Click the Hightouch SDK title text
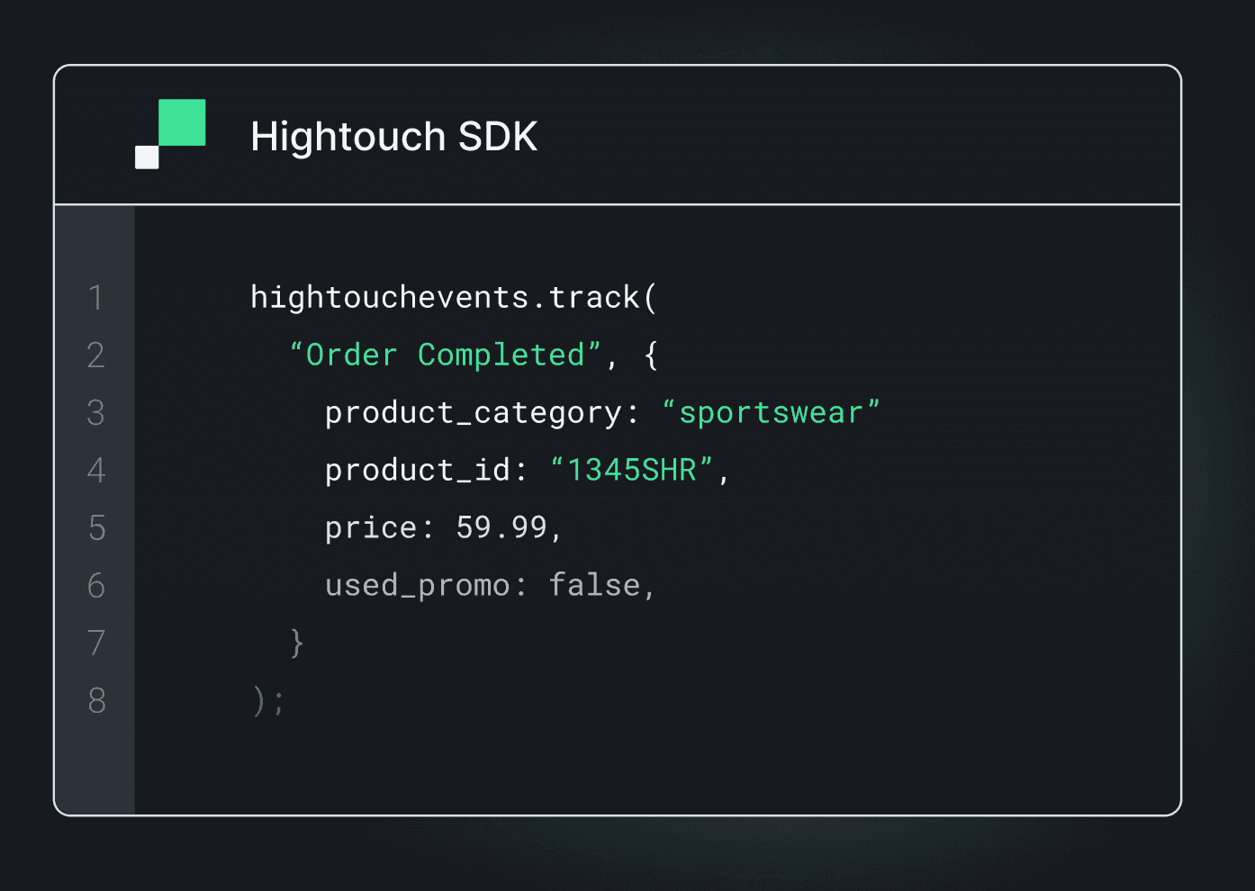The height and width of the screenshot is (891, 1255). [x=393, y=135]
